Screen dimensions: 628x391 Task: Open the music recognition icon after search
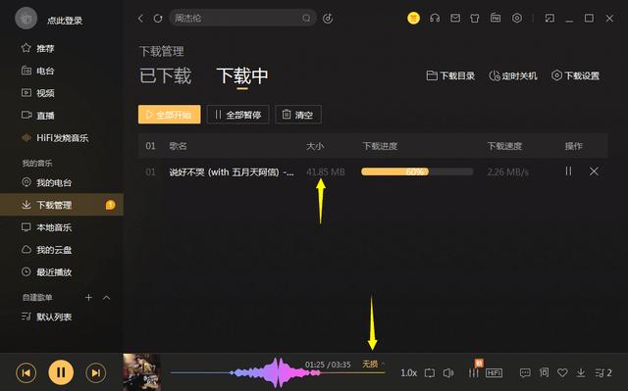[x=328, y=18]
